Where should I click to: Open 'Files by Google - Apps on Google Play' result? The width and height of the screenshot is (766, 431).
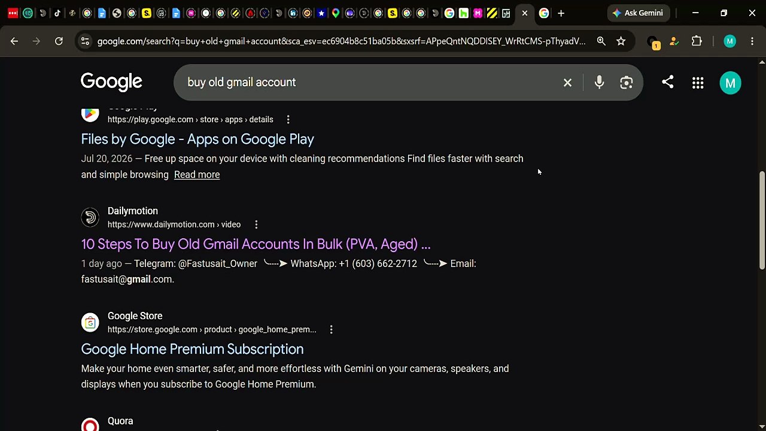coord(197,139)
